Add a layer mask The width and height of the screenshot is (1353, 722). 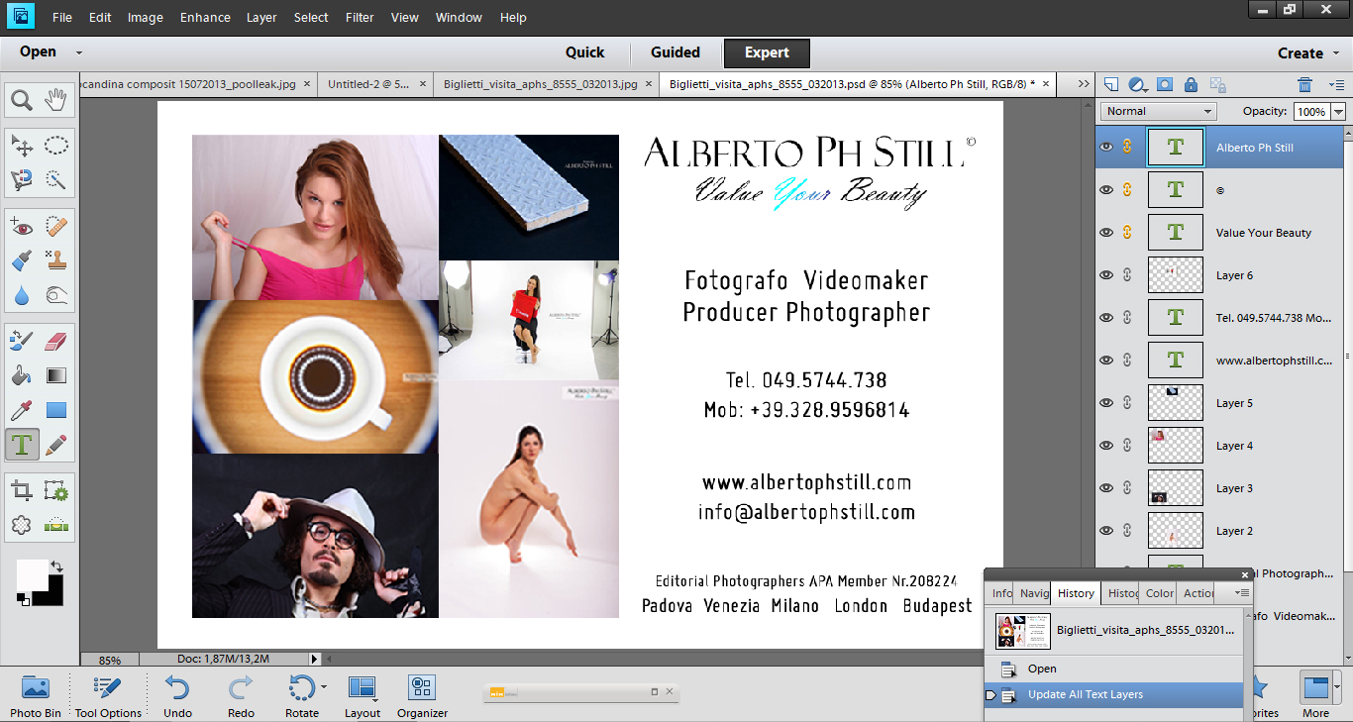1165,85
